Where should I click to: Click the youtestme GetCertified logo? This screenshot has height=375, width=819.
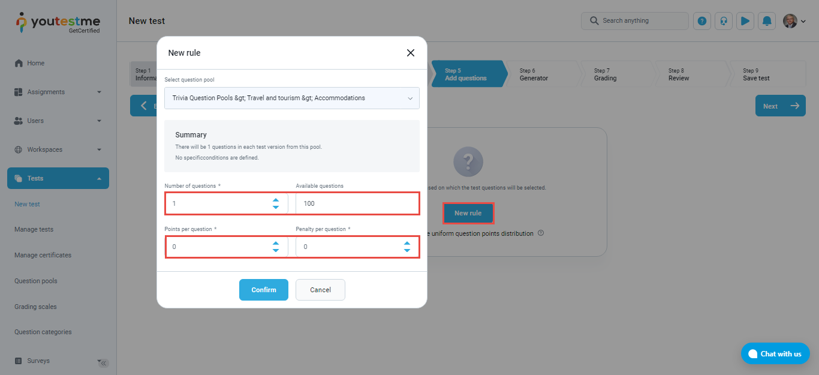tap(58, 23)
